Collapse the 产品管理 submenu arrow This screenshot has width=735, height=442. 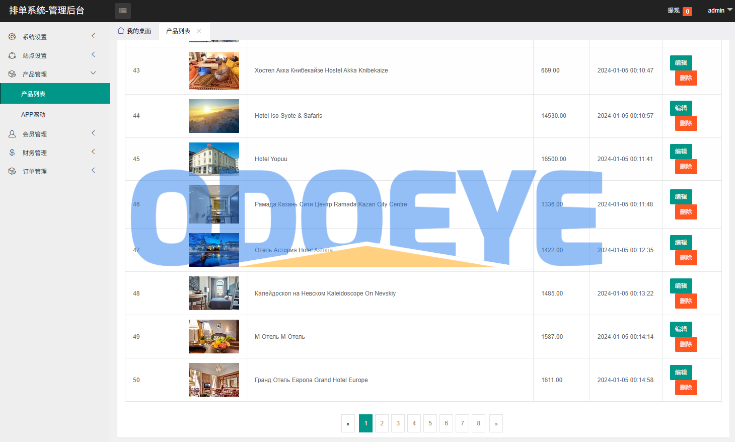click(x=93, y=73)
